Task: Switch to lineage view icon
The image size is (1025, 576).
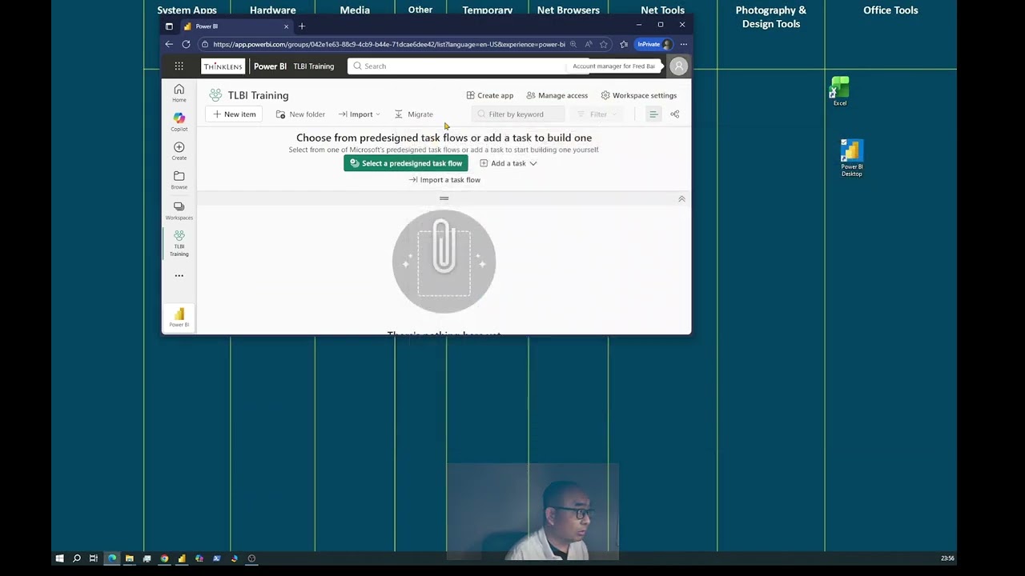Action: pyautogui.click(x=675, y=114)
